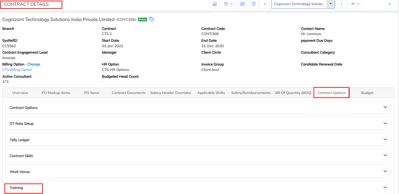Screen dimensions: 399x194
Task: Click the SysRefID value CC5563
Action: coord(9,46)
